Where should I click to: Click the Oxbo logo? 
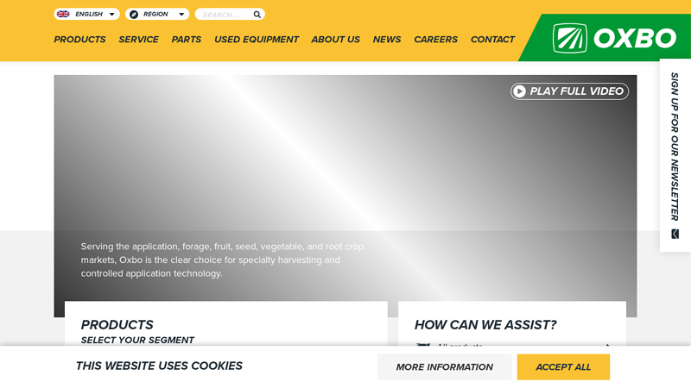(614, 38)
